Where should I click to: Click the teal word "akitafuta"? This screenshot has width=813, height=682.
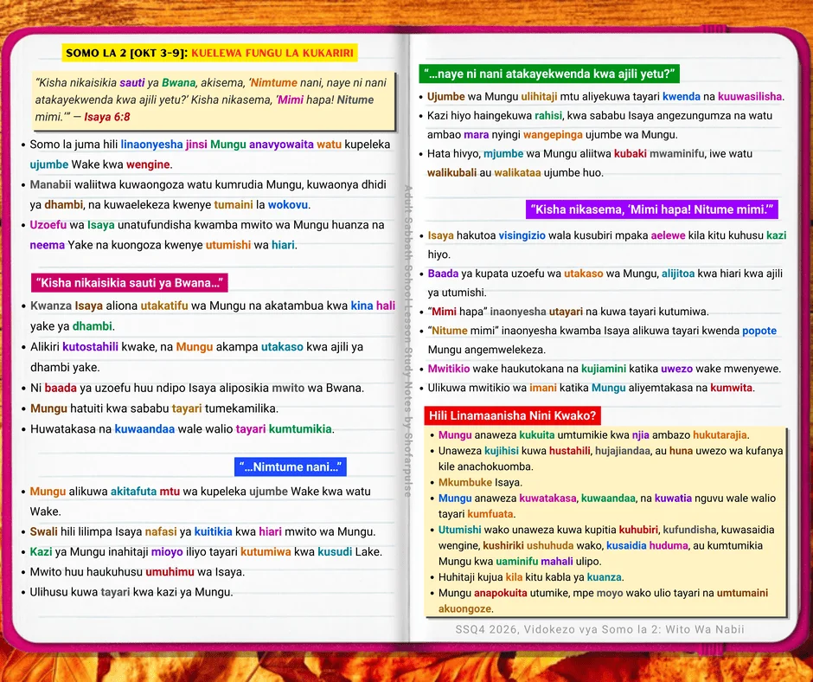[x=133, y=492]
